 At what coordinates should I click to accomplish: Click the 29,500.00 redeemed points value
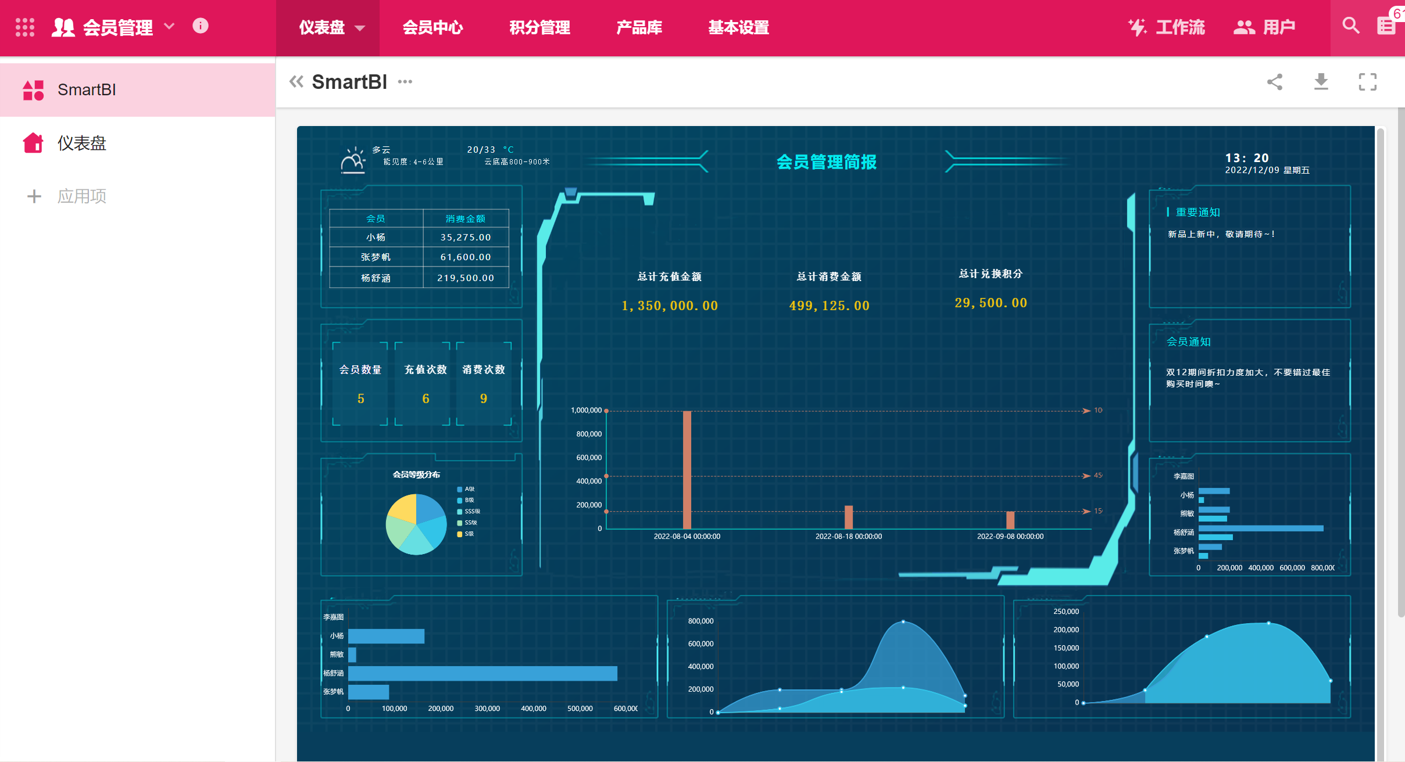click(991, 303)
